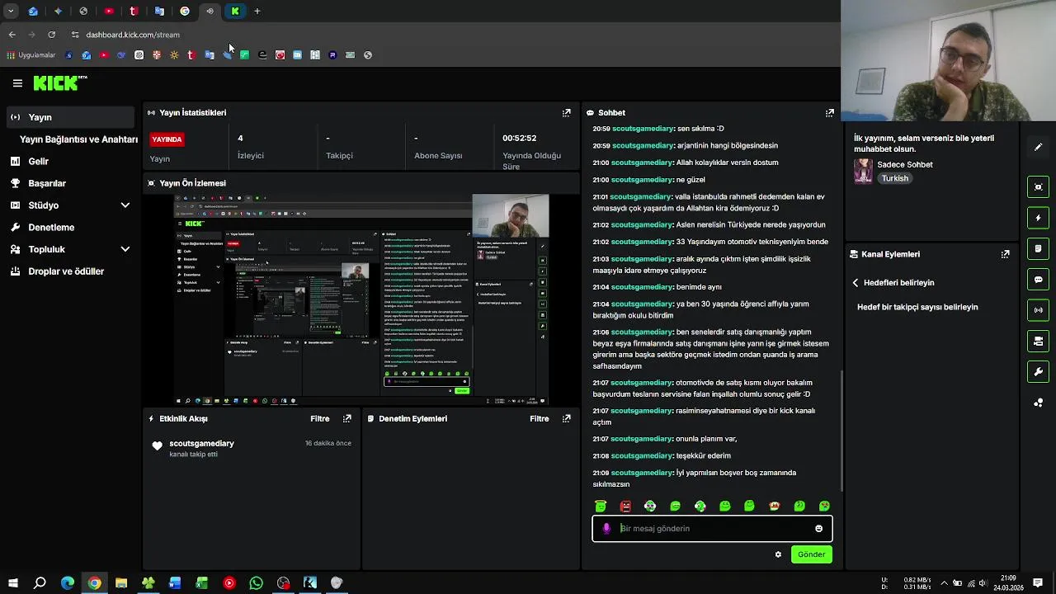Open WhatsApp from the taskbar
The width and height of the screenshot is (1056, 594).
click(x=256, y=583)
